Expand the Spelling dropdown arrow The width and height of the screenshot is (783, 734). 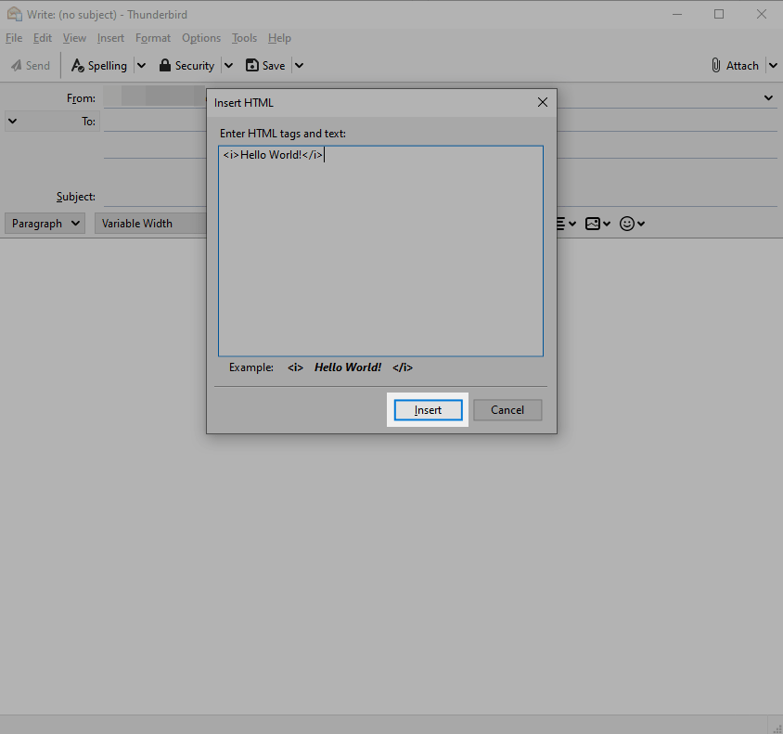[x=141, y=65]
